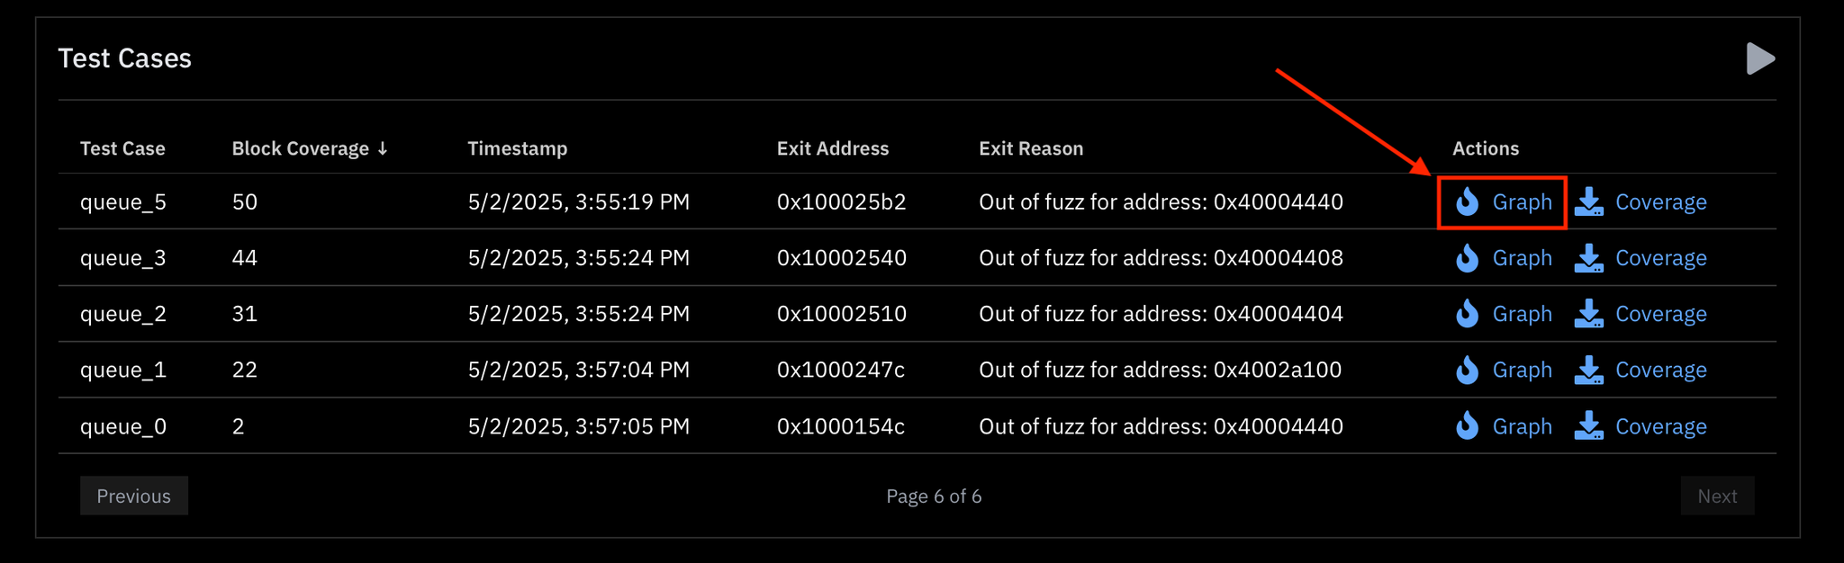Sort table by Test Case header

(x=122, y=148)
